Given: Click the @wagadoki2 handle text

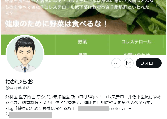Looking at the screenshot, I should [17, 88].
